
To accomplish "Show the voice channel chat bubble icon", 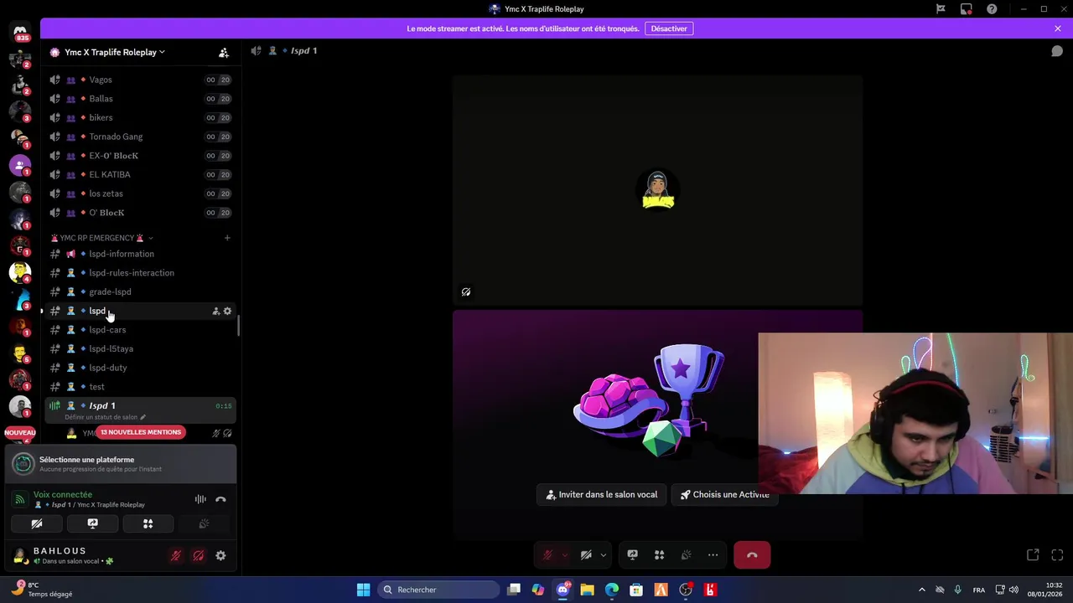I will point(1057,51).
